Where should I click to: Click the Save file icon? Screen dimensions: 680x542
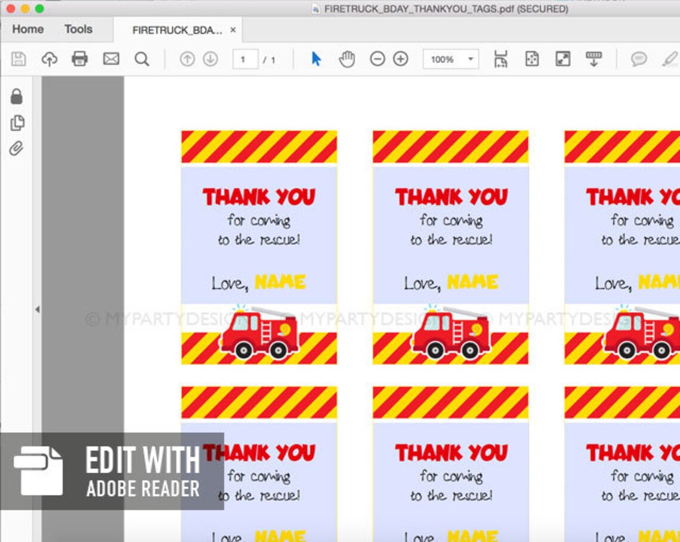[x=18, y=58]
